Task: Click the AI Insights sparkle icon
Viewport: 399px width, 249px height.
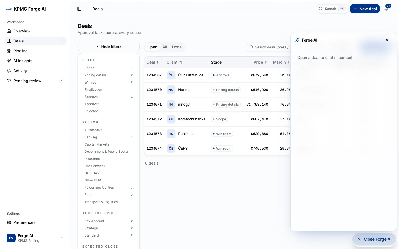Action: coord(9,61)
